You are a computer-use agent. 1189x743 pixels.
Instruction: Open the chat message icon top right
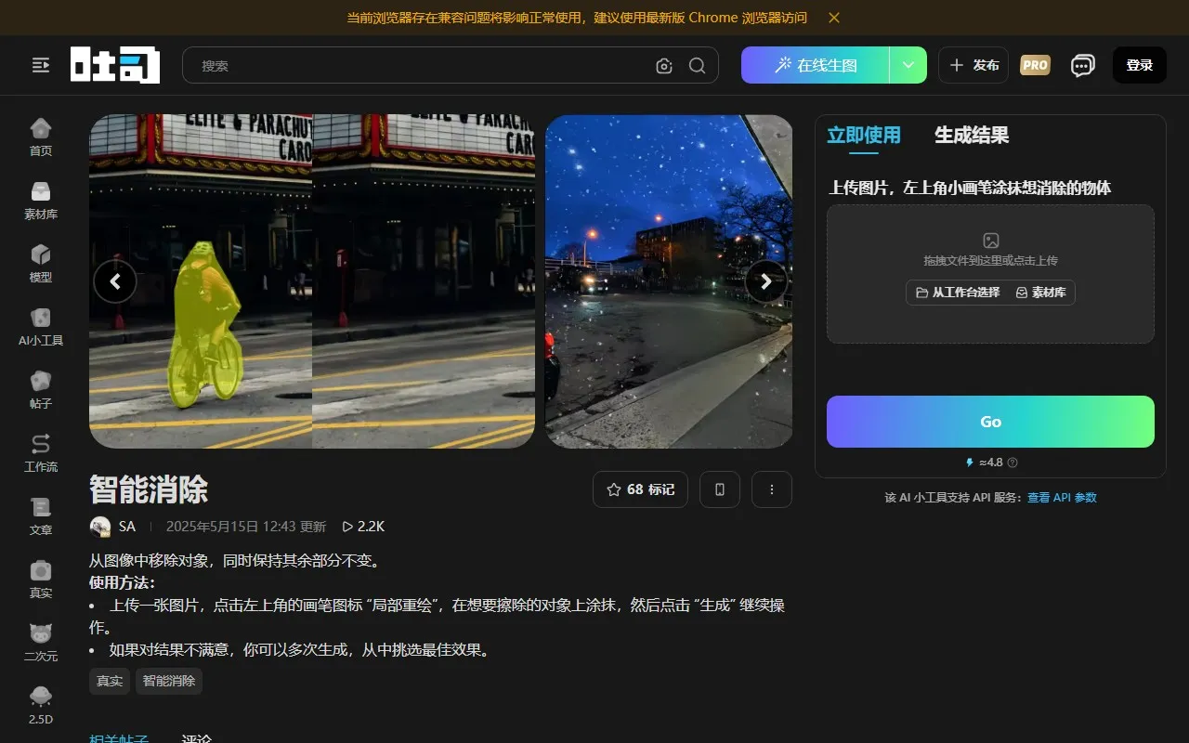tap(1082, 65)
